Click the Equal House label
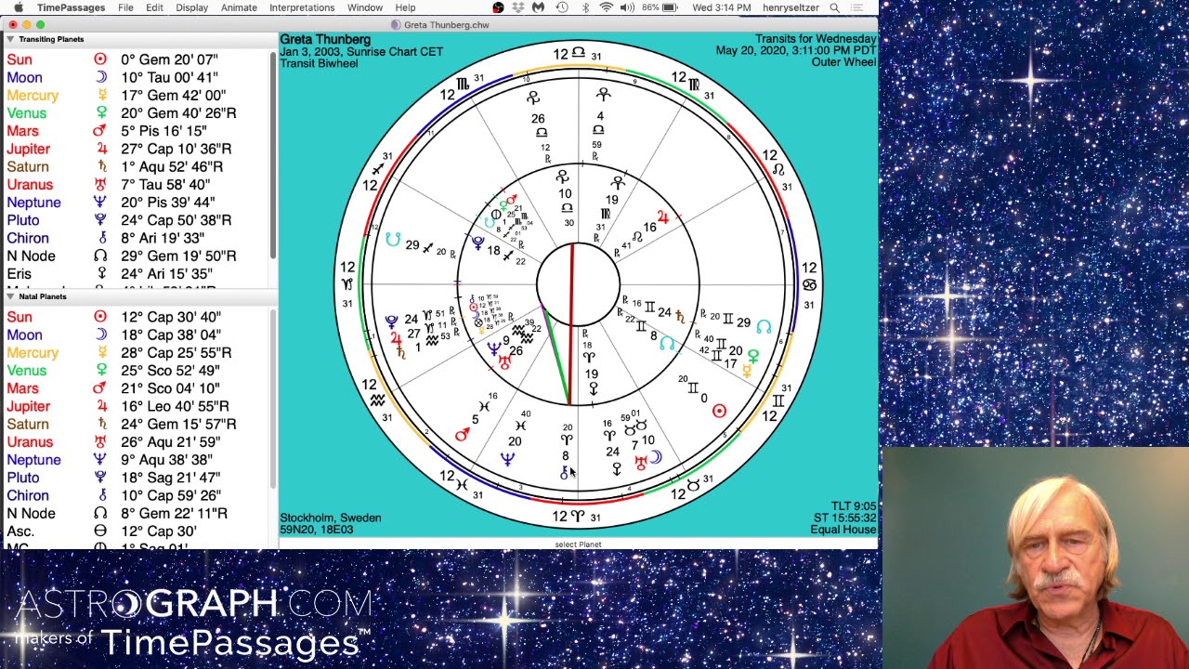The height and width of the screenshot is (669, 1189). click(x=843, y=530)
